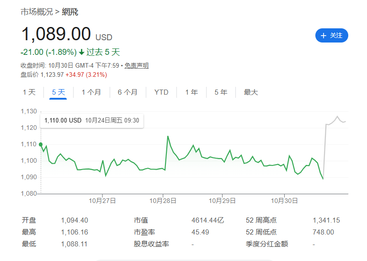Image resolution: width=367 pixels, height=261 pixels.
Task: Select the 最大 range tab
Action: (x=251, y=92)
